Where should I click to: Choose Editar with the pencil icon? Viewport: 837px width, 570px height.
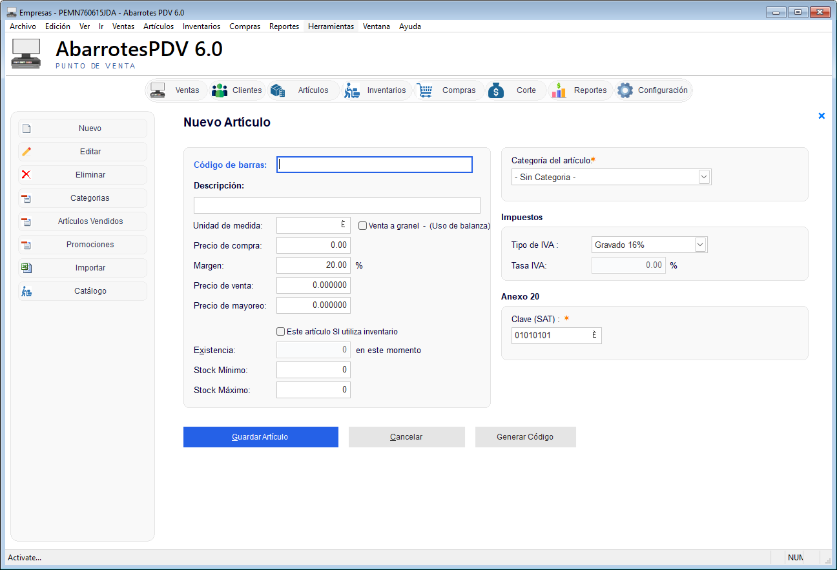tap(83, 152)
